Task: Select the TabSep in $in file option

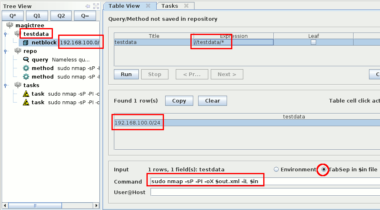Action: pyautogui.click(x=324, y=170)
